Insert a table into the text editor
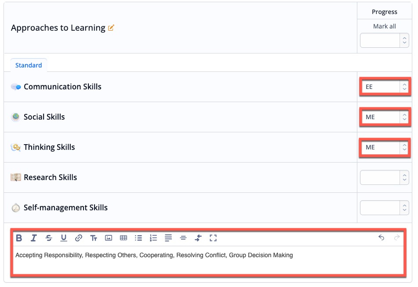The image size is (418, 287). tap(124, 238)
